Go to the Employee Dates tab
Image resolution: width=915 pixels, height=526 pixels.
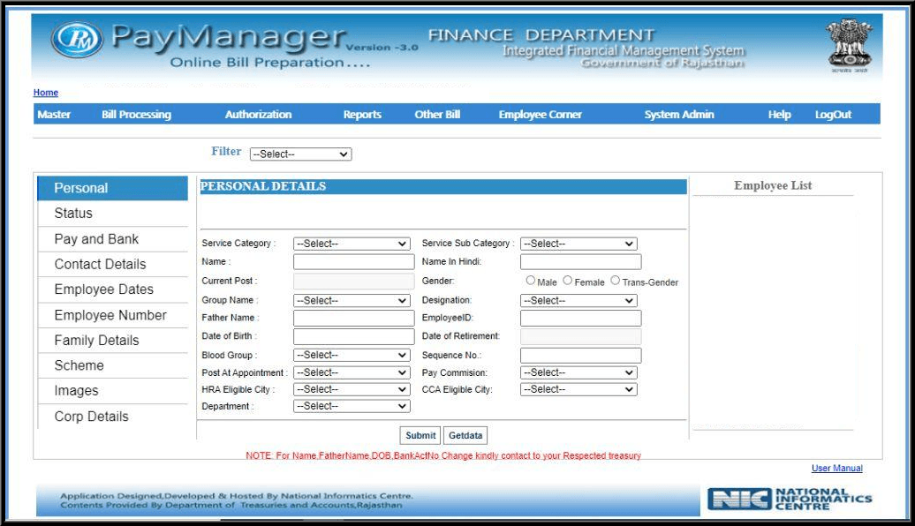113,289
